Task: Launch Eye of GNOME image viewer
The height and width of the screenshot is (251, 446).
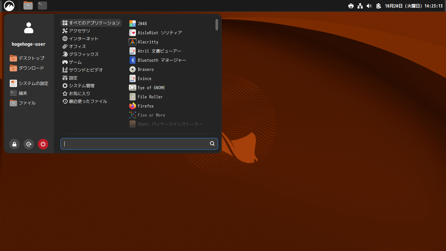Action: tap(147, 88)
